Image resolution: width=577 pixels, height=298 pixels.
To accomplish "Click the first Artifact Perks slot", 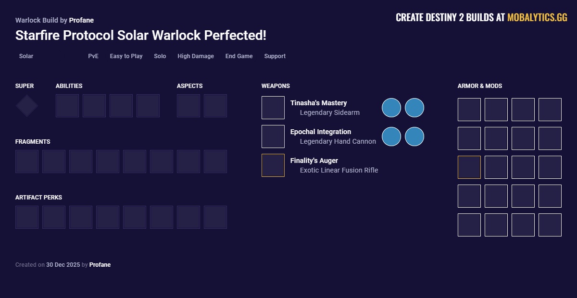I will pos(26,217).
